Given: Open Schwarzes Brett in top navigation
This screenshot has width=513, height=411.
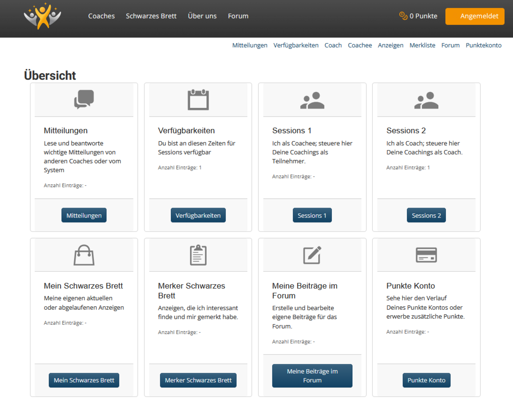Looking at the screenshot, I should 151,16.
